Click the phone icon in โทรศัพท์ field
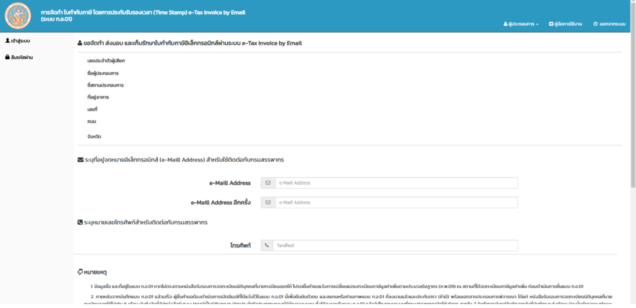The image size is (636, 308). [267, 245]
